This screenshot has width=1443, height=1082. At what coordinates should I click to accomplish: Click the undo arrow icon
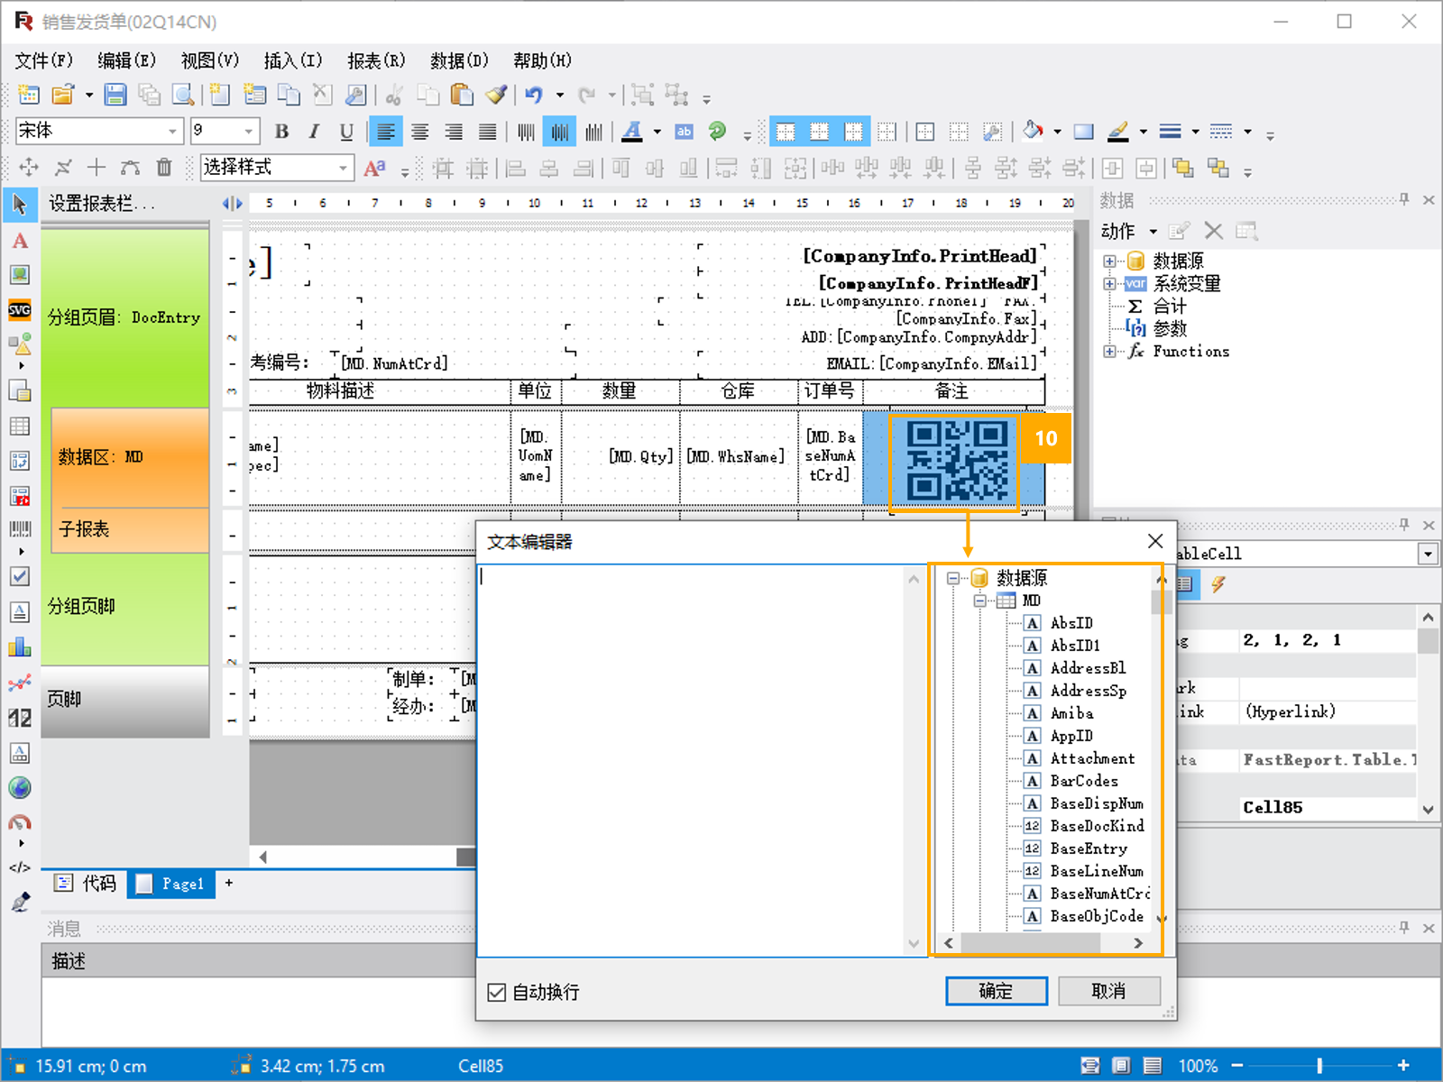[x=534, y=95]
